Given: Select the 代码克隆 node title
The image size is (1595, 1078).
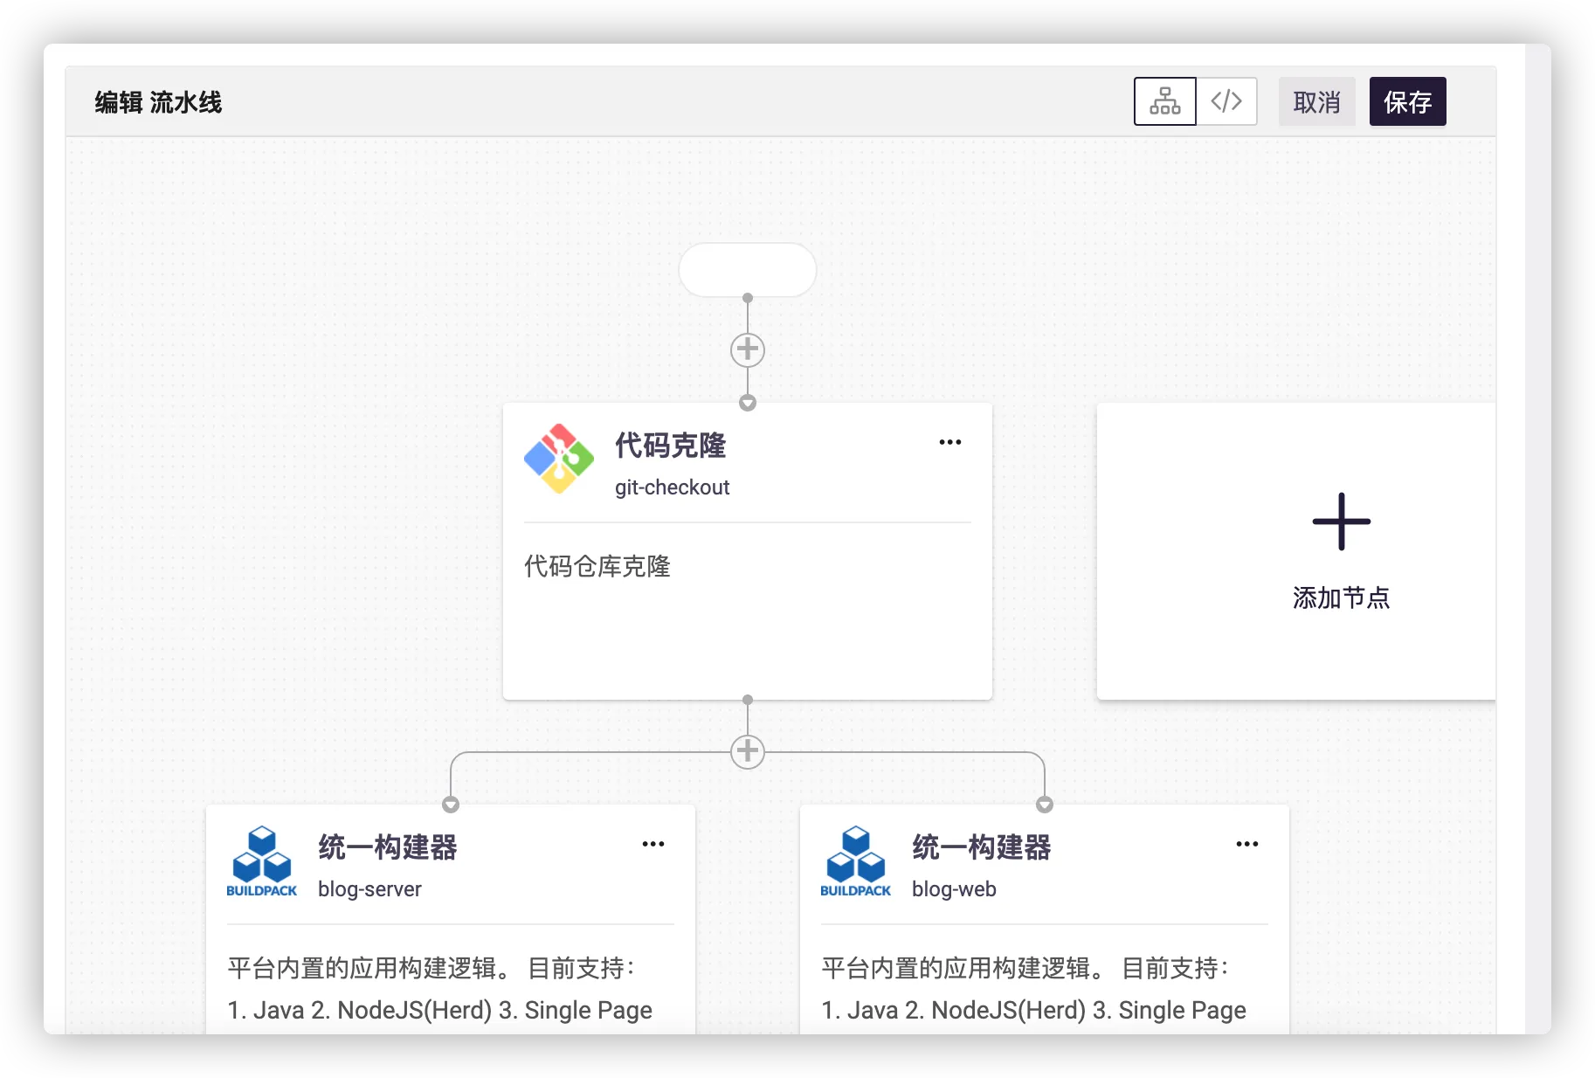Looking at the screenshot, I should pos(670,446).
